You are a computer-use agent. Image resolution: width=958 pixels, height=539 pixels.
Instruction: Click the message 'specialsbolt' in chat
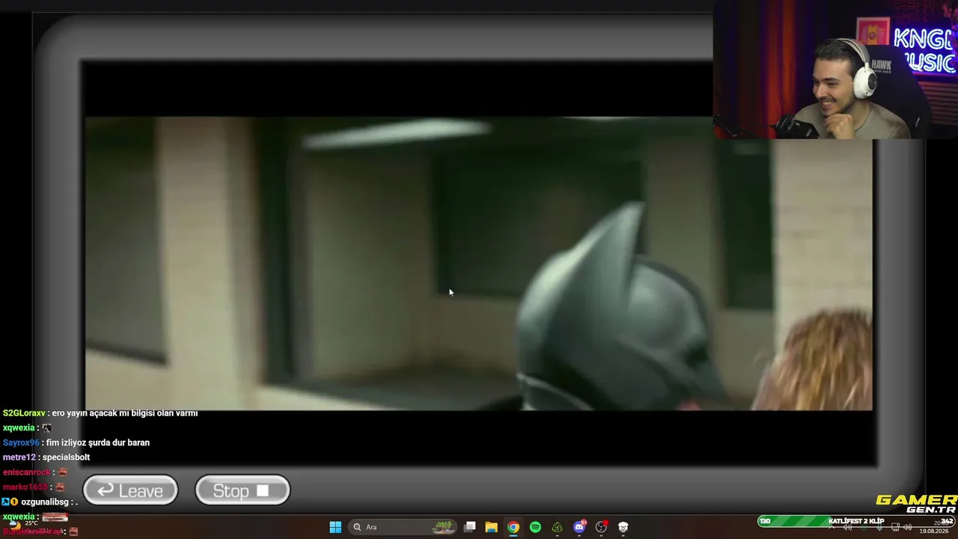66,457
